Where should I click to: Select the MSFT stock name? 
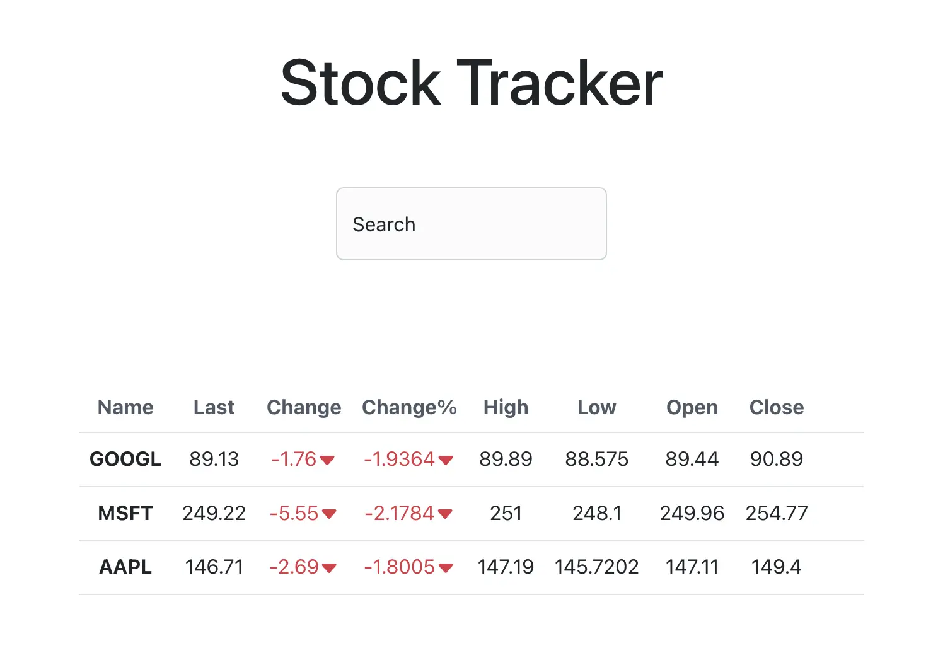[125, 513]
